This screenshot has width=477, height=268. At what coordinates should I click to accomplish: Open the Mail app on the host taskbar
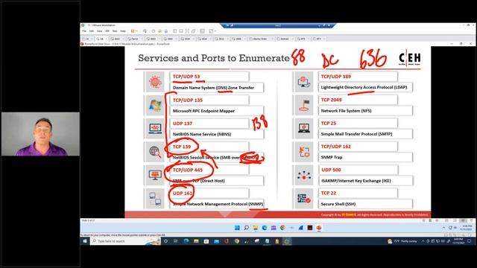coord(217,241)
